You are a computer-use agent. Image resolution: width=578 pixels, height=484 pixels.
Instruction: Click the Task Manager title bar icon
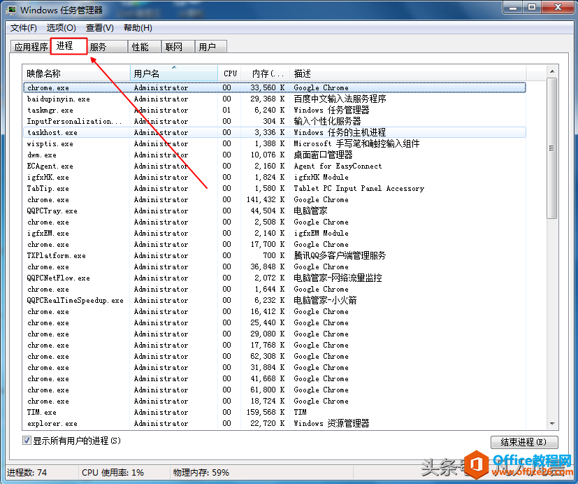pyautogui.click(x=10, y=10)
